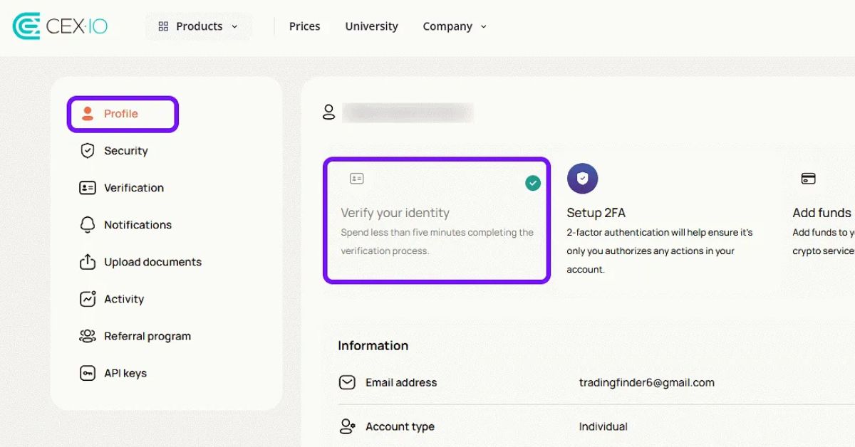Click the Activity chart icon

(x=88, y=299)
